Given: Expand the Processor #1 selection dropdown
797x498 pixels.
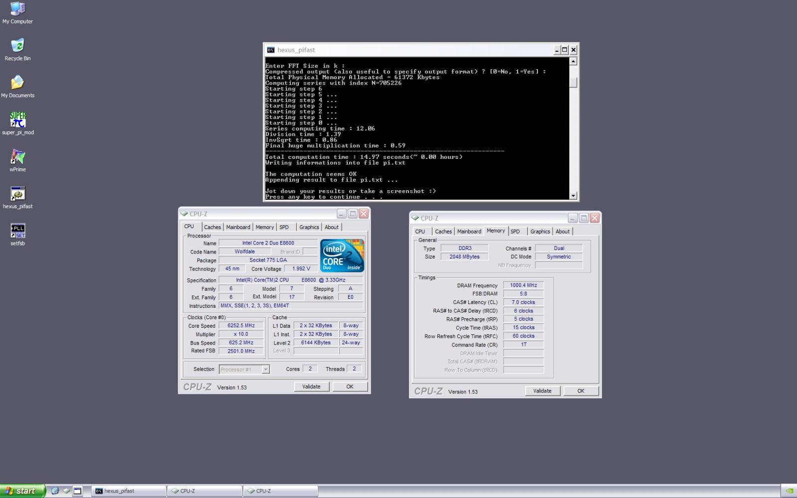Looking at the screenshot, I should [x=266, y=369].
